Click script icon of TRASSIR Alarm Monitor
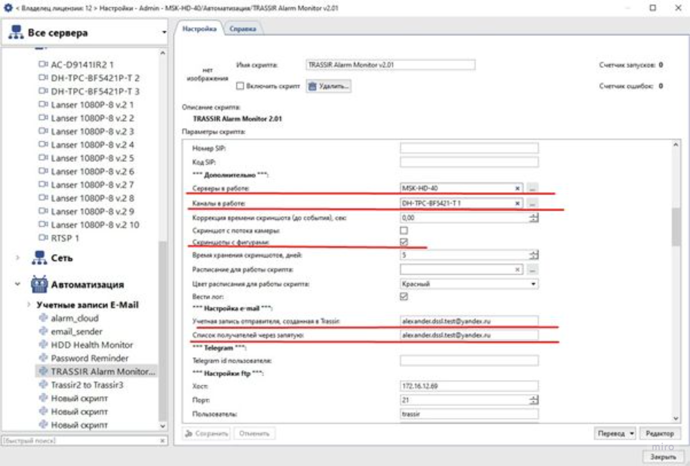 (43, 371)
